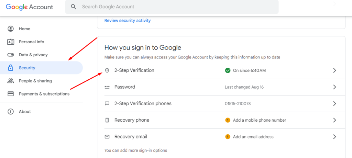Click the About info circle icon
The image size is (352, 158).
(x=11, y=112)
